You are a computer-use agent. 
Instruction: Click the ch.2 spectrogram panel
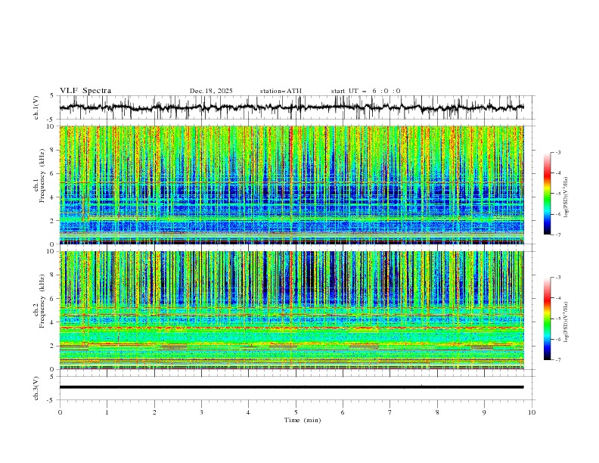pos(291,310)
